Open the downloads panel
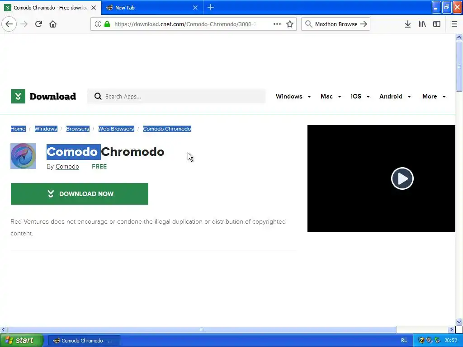Screen dimensions: 463x347 click(x=408, y=24)
